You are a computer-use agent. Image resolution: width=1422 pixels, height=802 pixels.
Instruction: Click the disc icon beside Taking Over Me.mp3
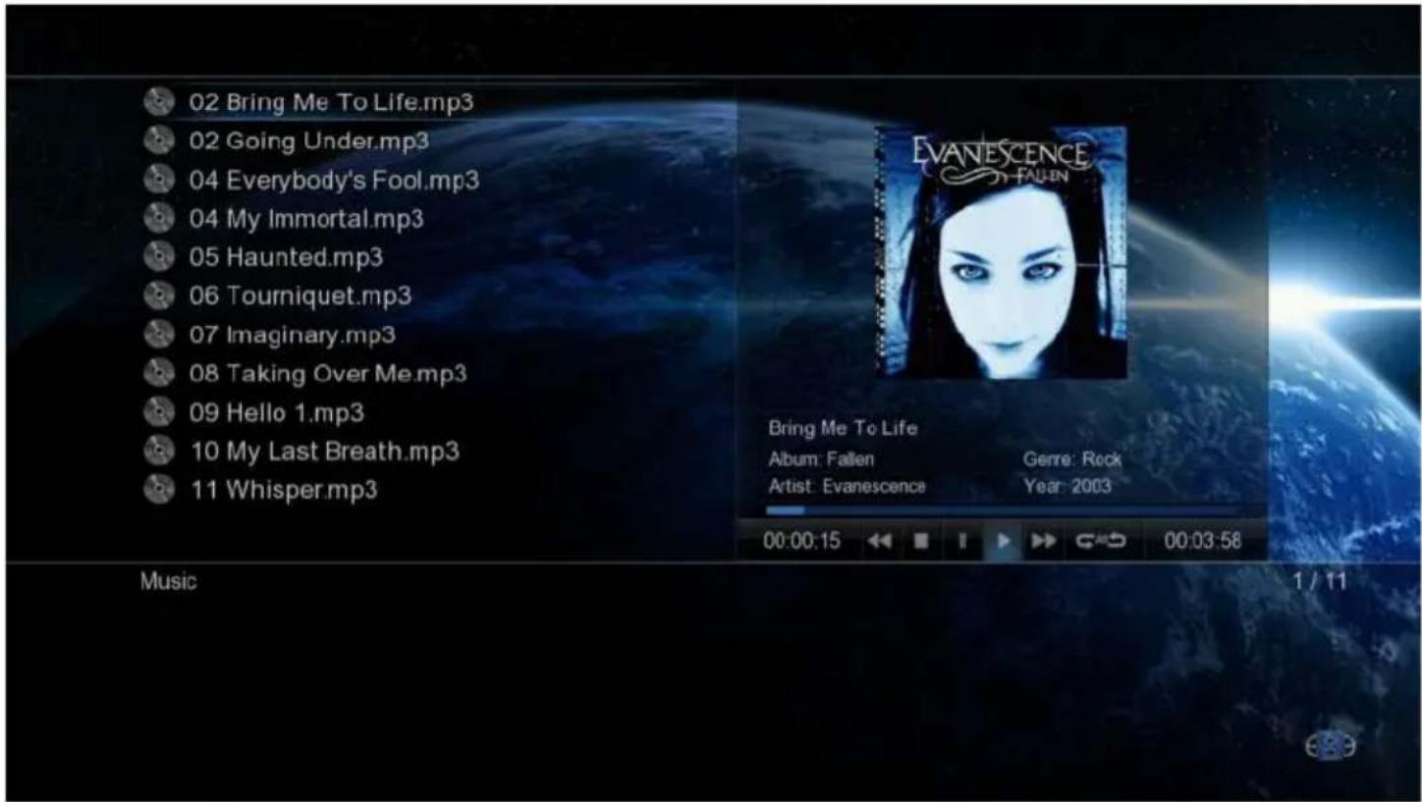(x=158, y=373)
